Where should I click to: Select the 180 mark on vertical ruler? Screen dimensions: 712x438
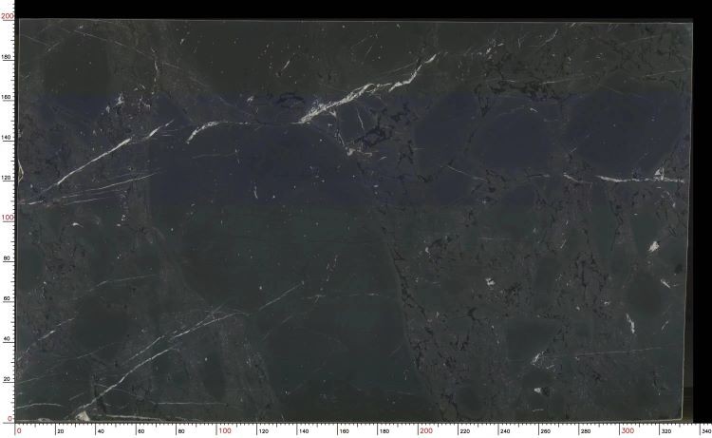click(x=8, y=57)
